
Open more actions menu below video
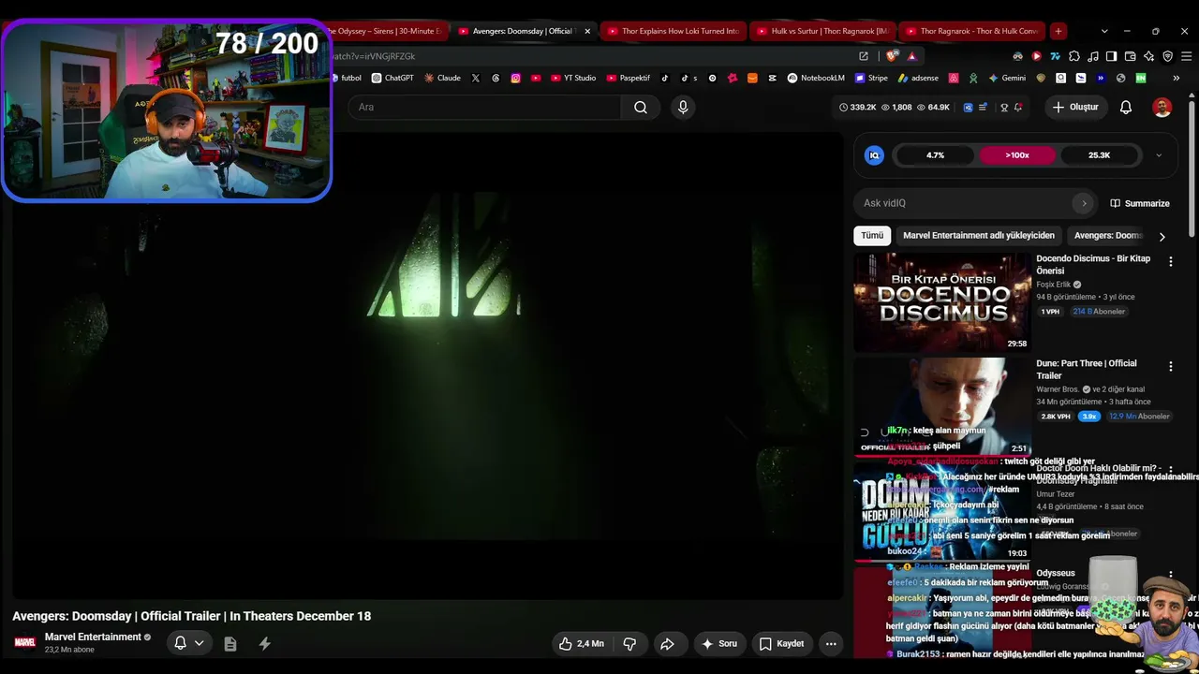pyautogui.click(x=831, y=644)
